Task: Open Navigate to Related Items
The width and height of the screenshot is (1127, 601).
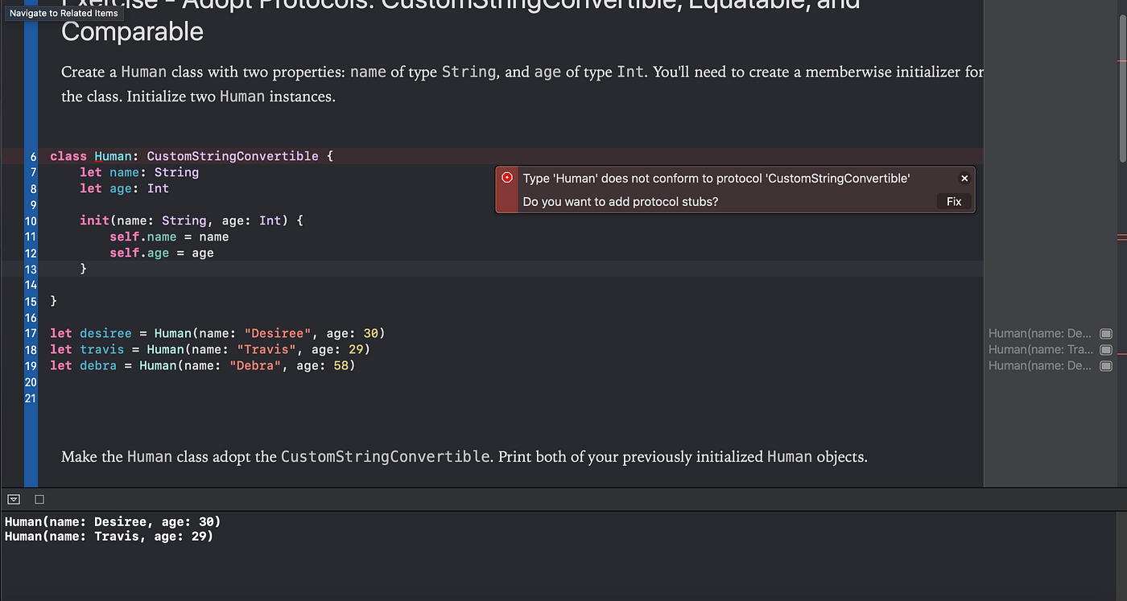Action: [x=63, y=12]
